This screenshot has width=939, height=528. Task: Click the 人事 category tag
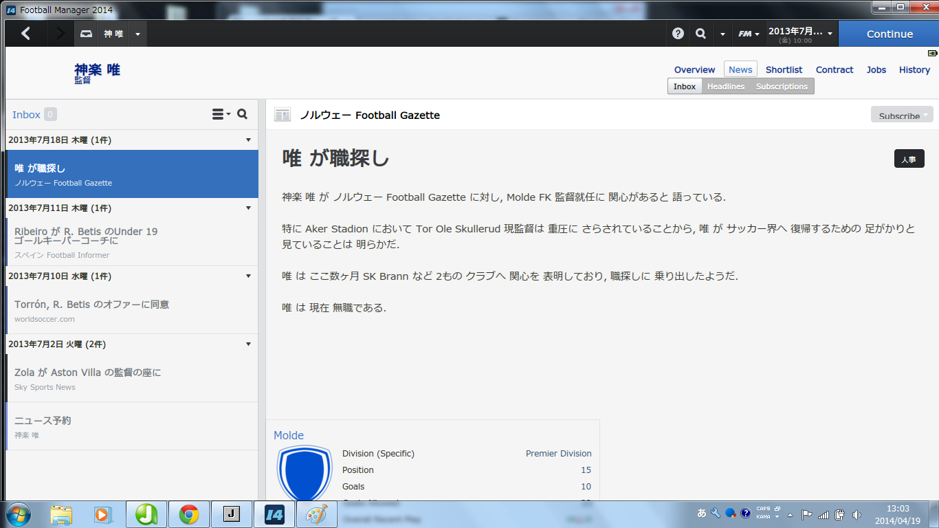pos(909,159)
